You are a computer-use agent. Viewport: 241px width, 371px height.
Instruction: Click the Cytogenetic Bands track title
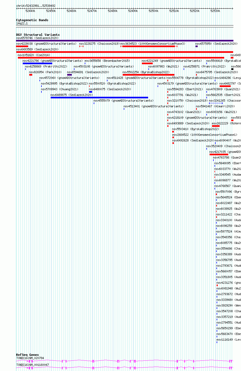[32, 20]
